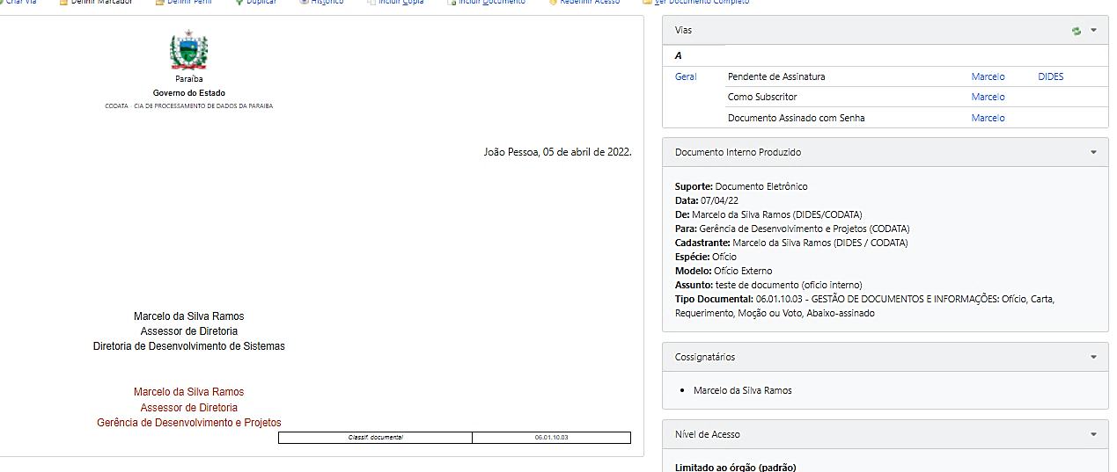Click Marcelo in the Pendente de Assinatura row
Screen dimensions: 1117x472
point(988,77)
